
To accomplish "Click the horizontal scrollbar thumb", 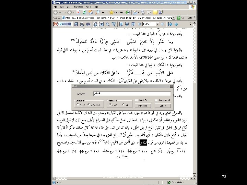I will click(123, 178).
